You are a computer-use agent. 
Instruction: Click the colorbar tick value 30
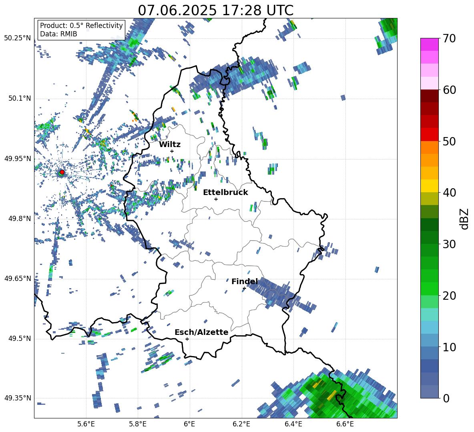pyautogui.click(x=450, y=244)
